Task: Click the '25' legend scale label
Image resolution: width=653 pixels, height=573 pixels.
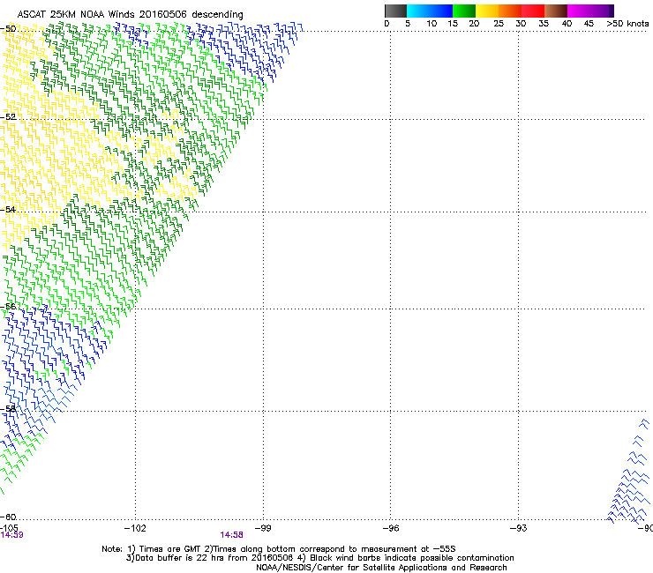Action: (x=499, y=24)
